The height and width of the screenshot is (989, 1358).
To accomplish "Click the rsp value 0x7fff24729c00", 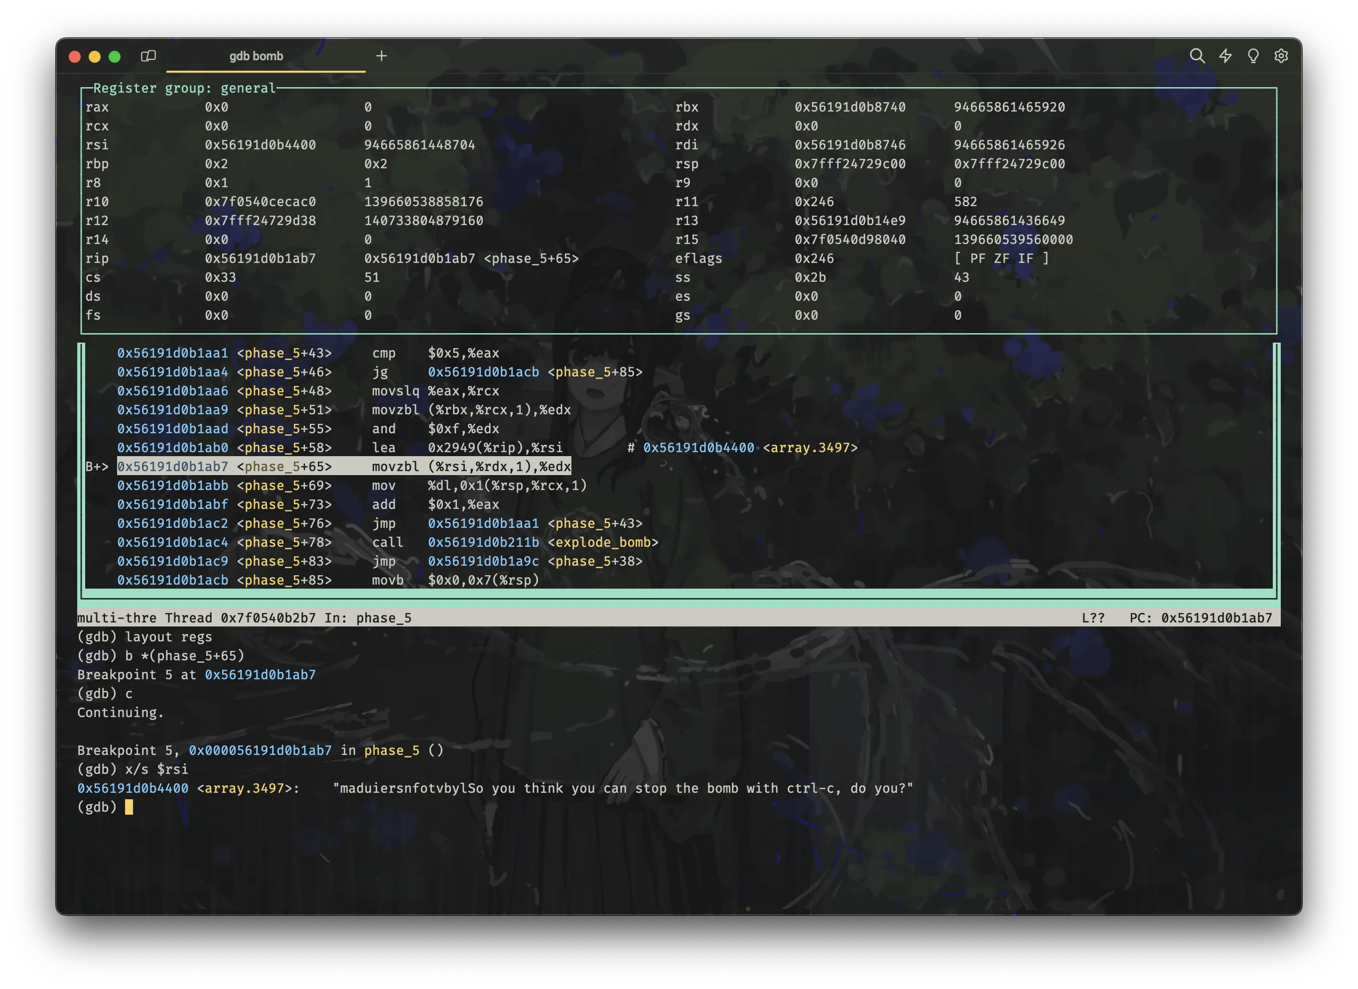I will click(x=850, y=164).
